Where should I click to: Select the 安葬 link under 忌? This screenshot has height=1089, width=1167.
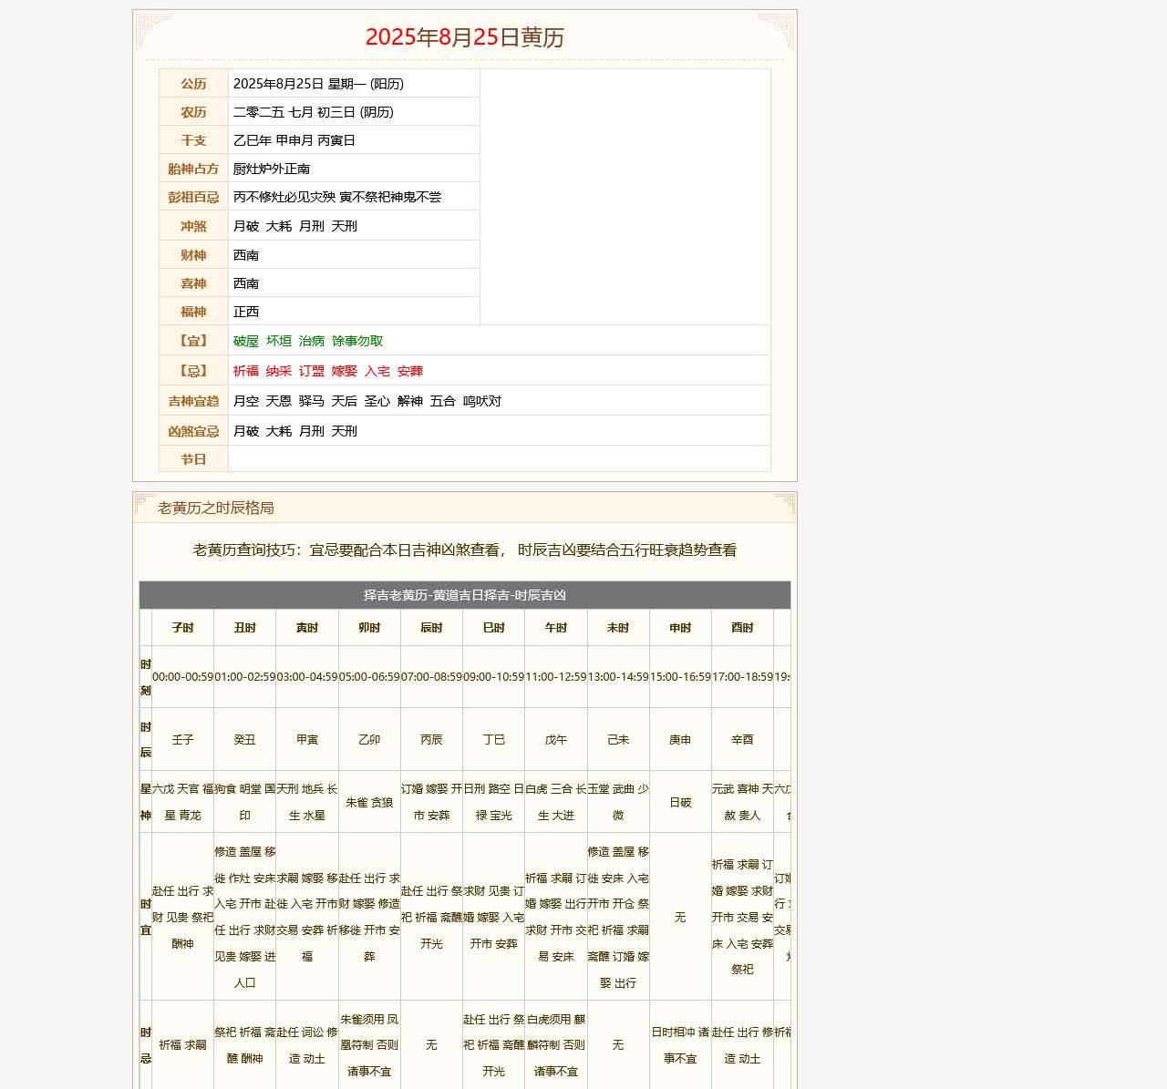coord(412,371)
